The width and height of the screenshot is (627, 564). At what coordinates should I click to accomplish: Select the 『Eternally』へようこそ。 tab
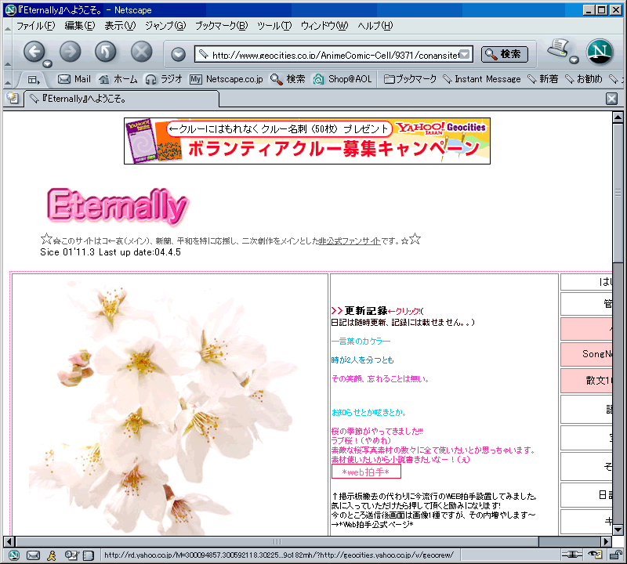(x=121, y=99)
